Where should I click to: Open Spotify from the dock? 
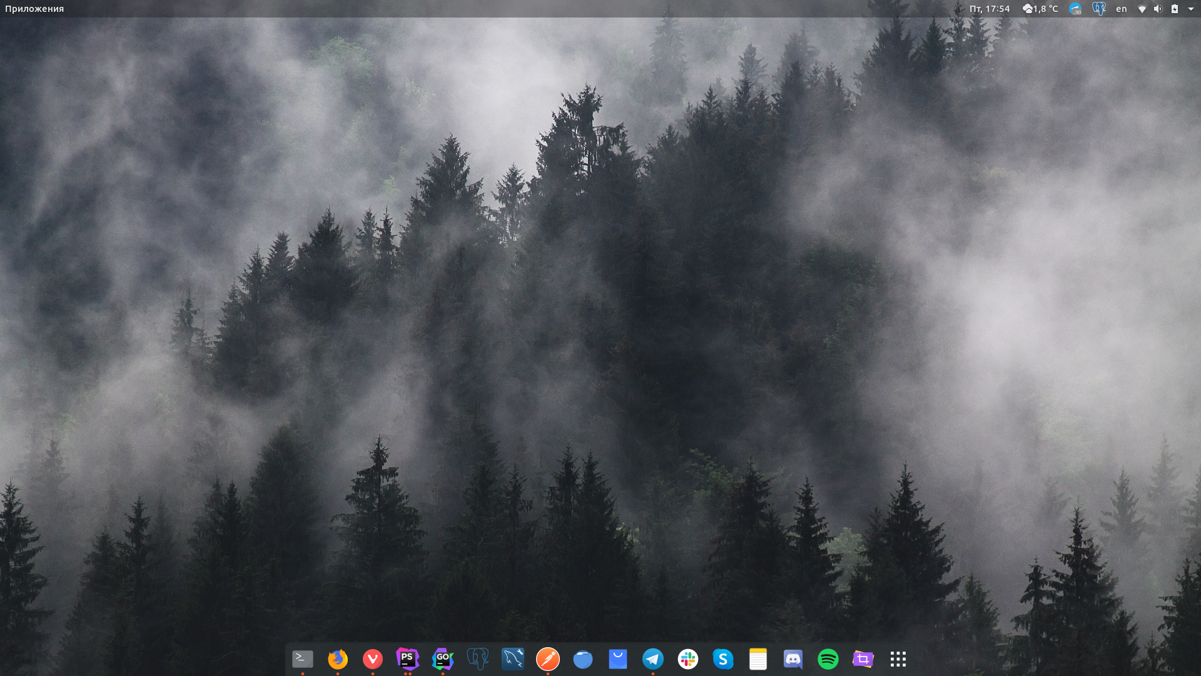[x=828, y=658]
